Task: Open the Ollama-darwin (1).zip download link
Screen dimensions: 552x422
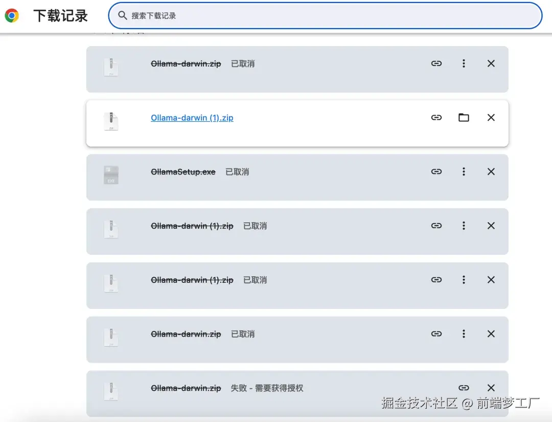Action: [192, 117]
